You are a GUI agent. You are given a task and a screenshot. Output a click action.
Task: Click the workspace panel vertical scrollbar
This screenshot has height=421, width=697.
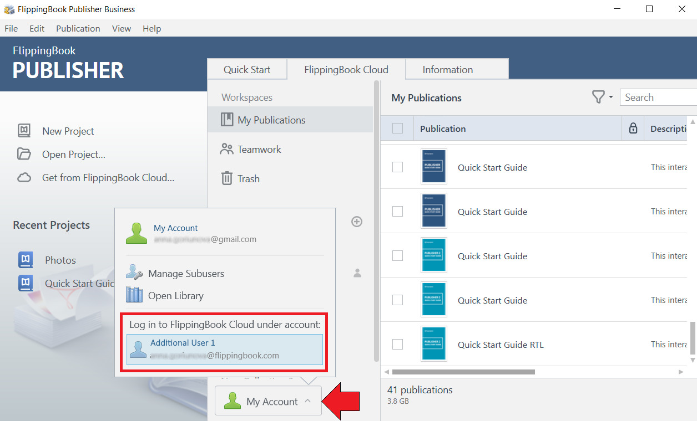377,222
